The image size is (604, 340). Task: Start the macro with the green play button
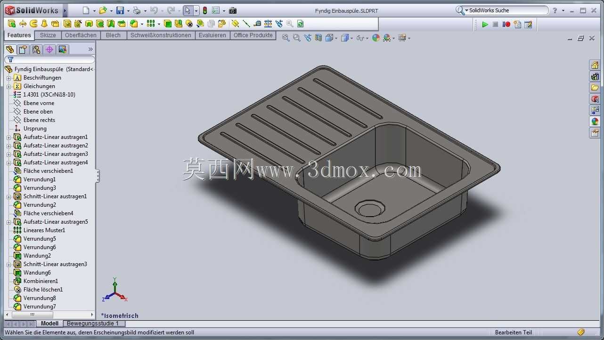point(485,24)
